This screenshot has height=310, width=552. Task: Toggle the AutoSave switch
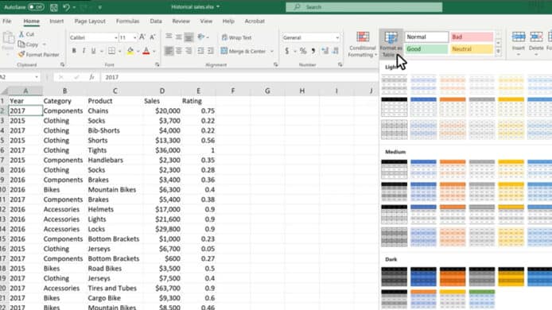[36, 7]
